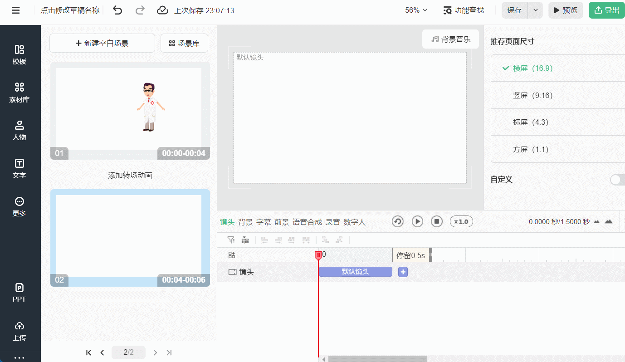Go to the previous scene page
This screenshot has width=625, height=362.
pyautogui.click(x=103, y=352)
